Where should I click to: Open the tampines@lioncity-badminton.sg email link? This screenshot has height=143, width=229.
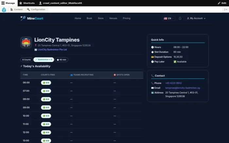(x=183, y=88)
